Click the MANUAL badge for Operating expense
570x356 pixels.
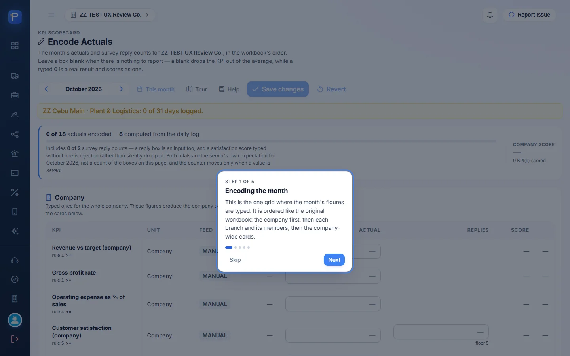pos(215,304)
